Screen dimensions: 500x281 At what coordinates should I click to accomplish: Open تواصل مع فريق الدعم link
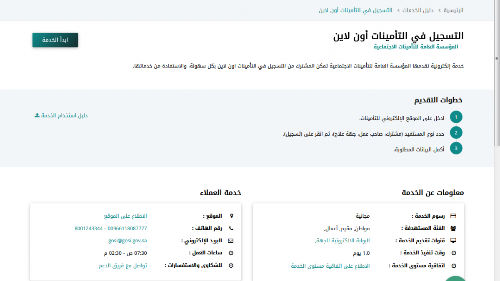coord(123,266)
